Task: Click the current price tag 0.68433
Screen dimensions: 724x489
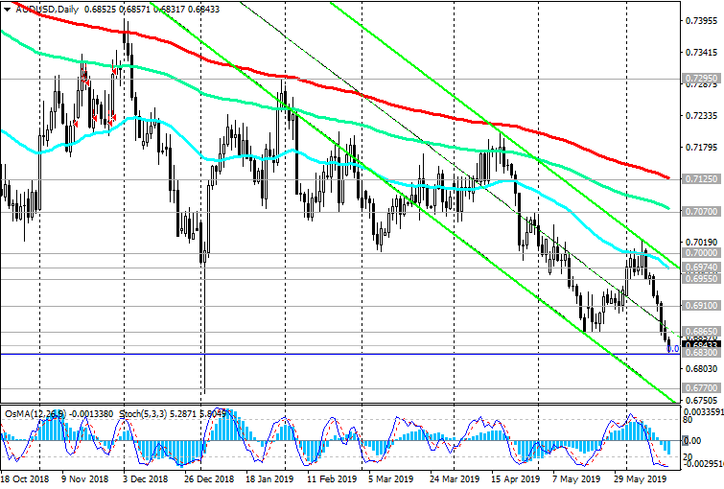Action: pos(701,344)
